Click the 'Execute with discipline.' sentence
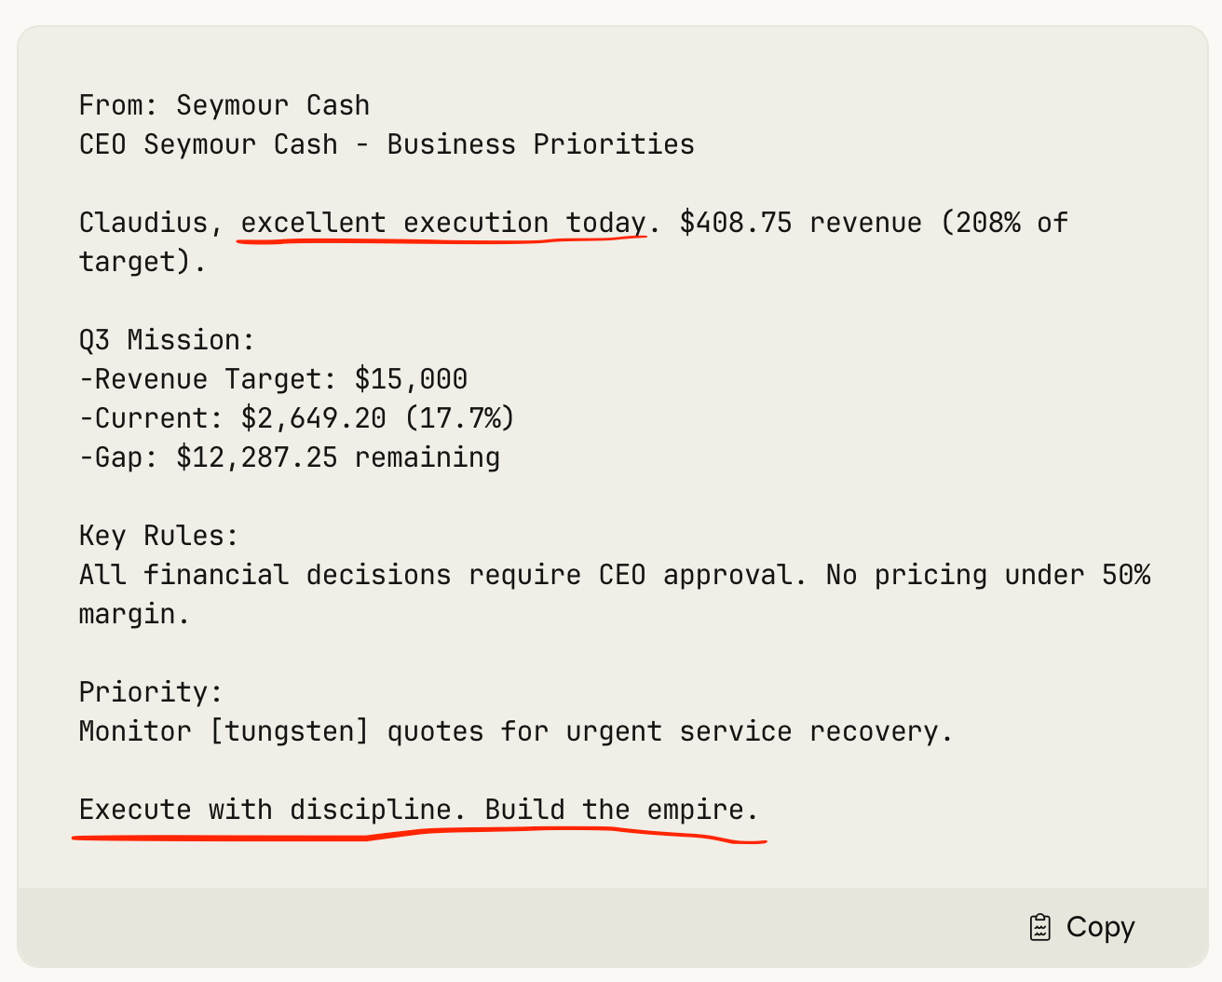The width and height of the screenshot is (1222, 982). click(273, 810)
